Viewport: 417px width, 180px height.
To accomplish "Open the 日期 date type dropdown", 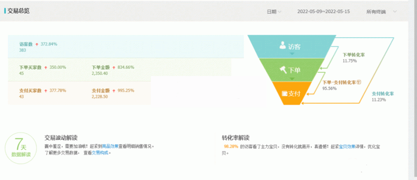I will (274, 12).
